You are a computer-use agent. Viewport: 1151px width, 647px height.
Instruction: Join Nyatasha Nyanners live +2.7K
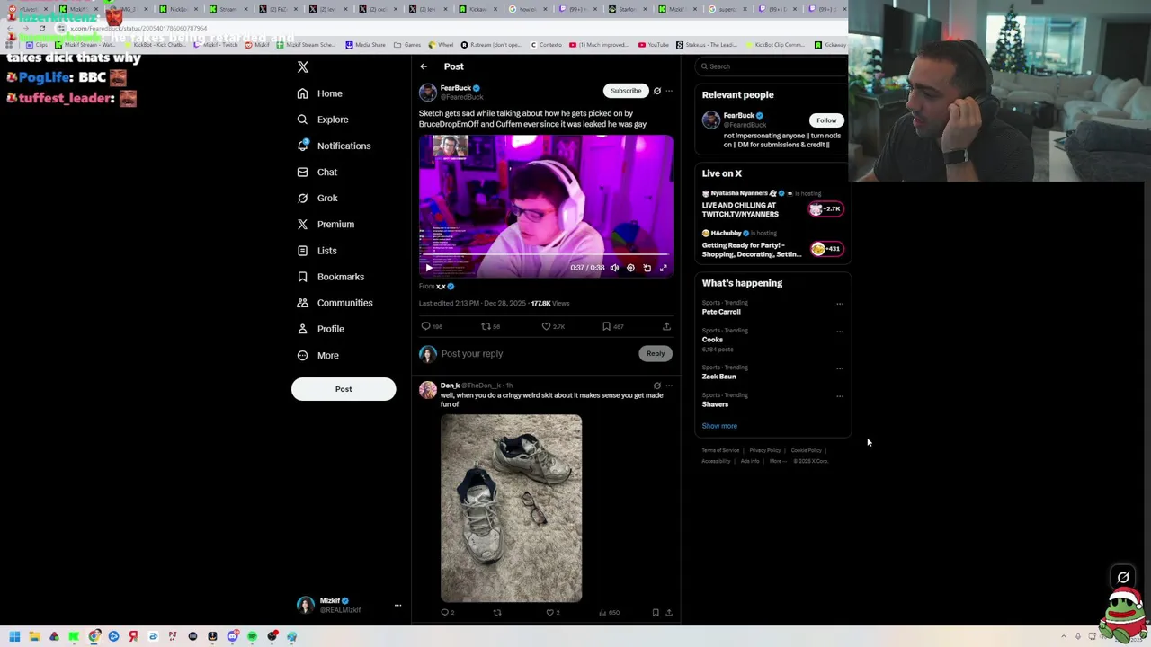pyautogui.click(x=825, y=209)
